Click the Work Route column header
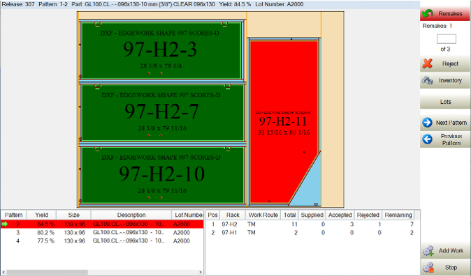Image resolution: width=471 pixels, height=276 pixels. point(263,215)
